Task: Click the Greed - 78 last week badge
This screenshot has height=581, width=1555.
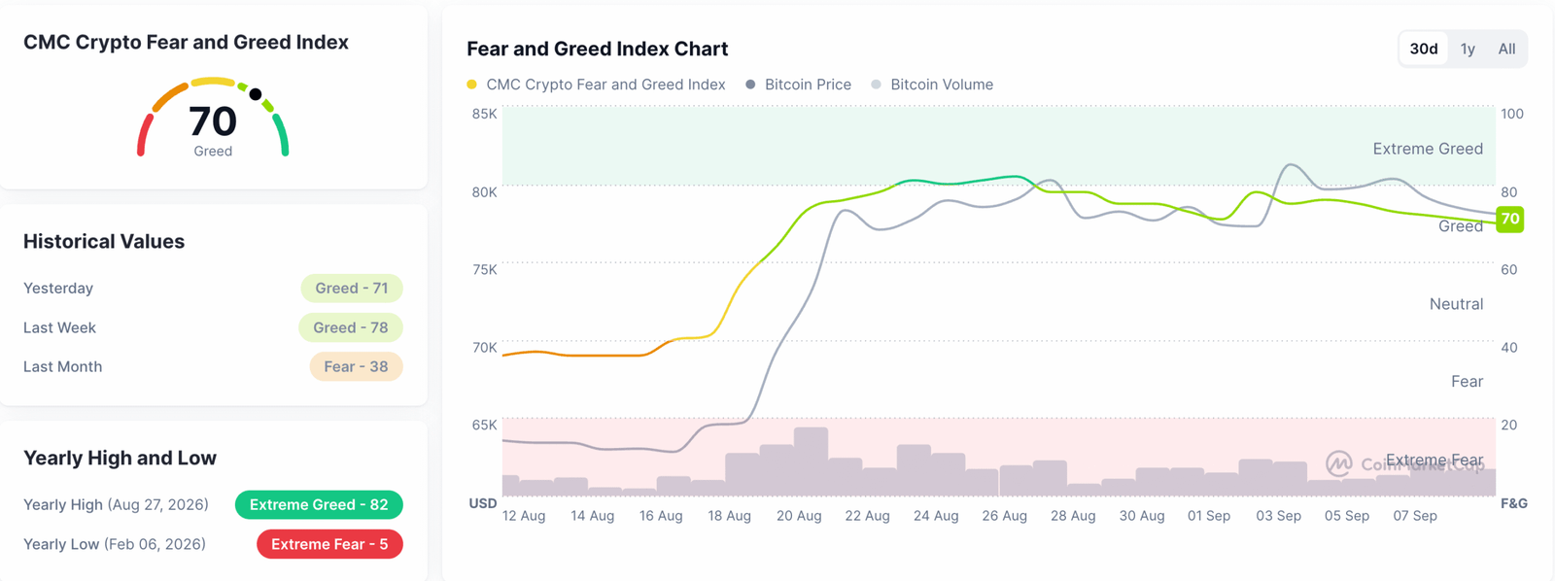Action: point(351,327)
